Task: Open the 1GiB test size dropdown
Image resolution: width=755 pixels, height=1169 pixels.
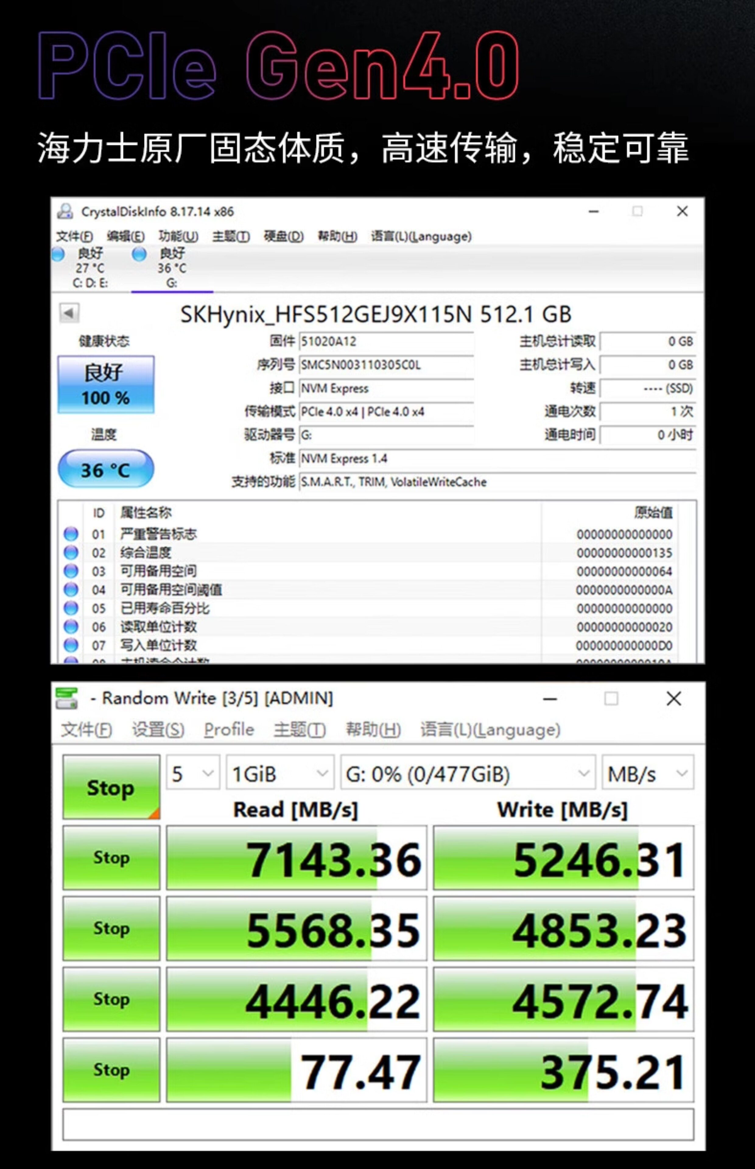Action: (279, 774)
